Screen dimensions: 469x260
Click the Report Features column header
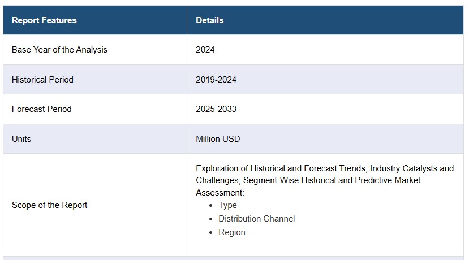tap(44, 20)
